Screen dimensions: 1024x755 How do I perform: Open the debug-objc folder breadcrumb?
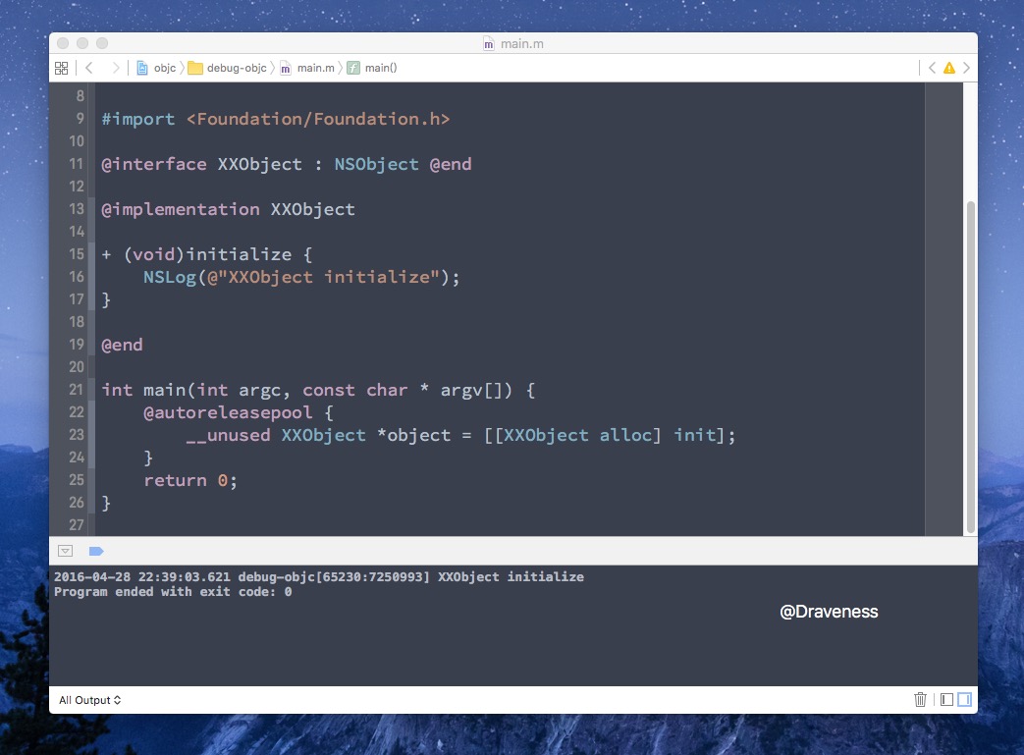(x=227, y=68)
